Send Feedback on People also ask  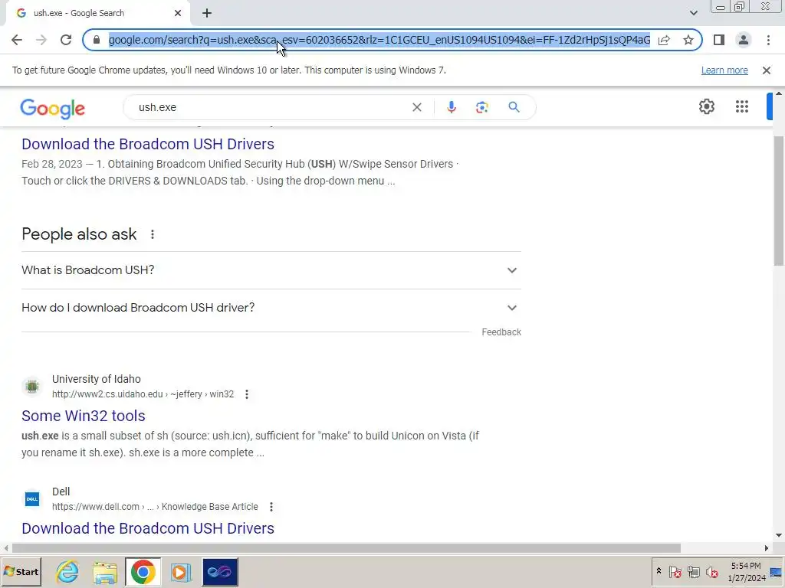click(501, 332)
